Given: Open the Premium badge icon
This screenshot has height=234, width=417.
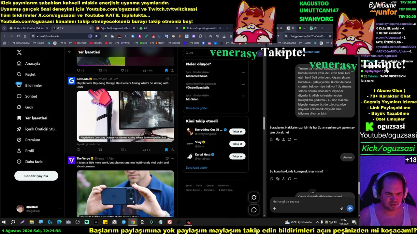Looking at the screenshot, I should pos(19,140).
